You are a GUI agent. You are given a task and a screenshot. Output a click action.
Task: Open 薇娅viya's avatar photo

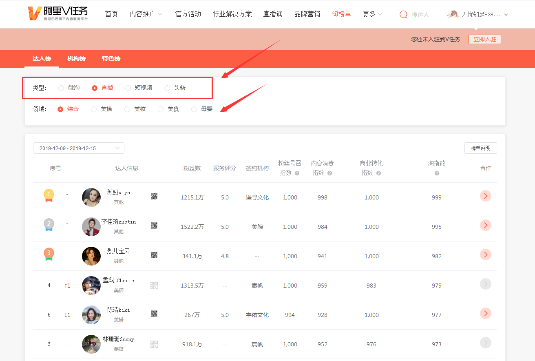click(91, 197)
